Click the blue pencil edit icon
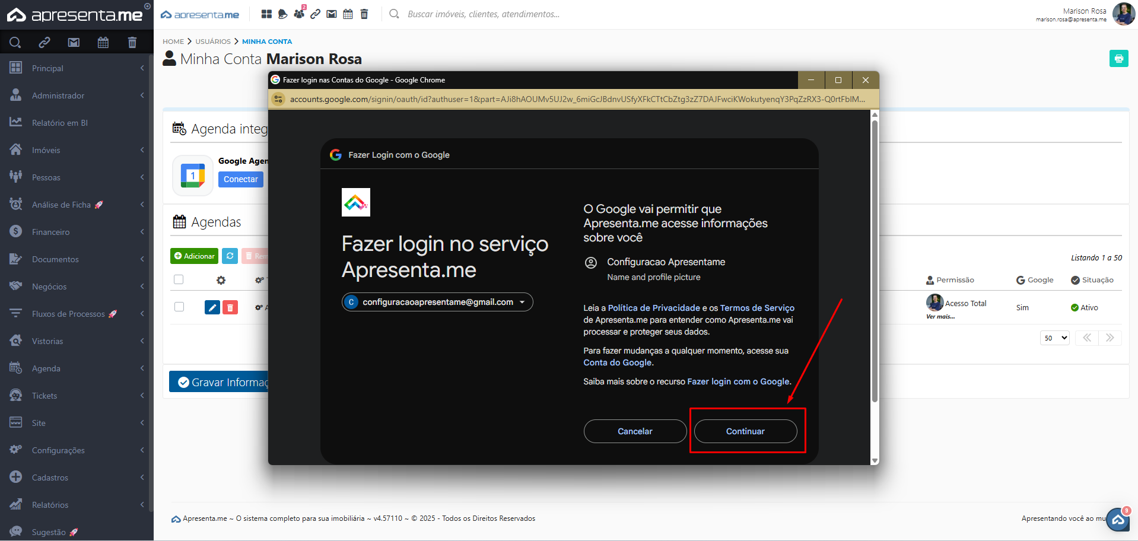Viewport: 1138px width, 541px height. point(212,307)
